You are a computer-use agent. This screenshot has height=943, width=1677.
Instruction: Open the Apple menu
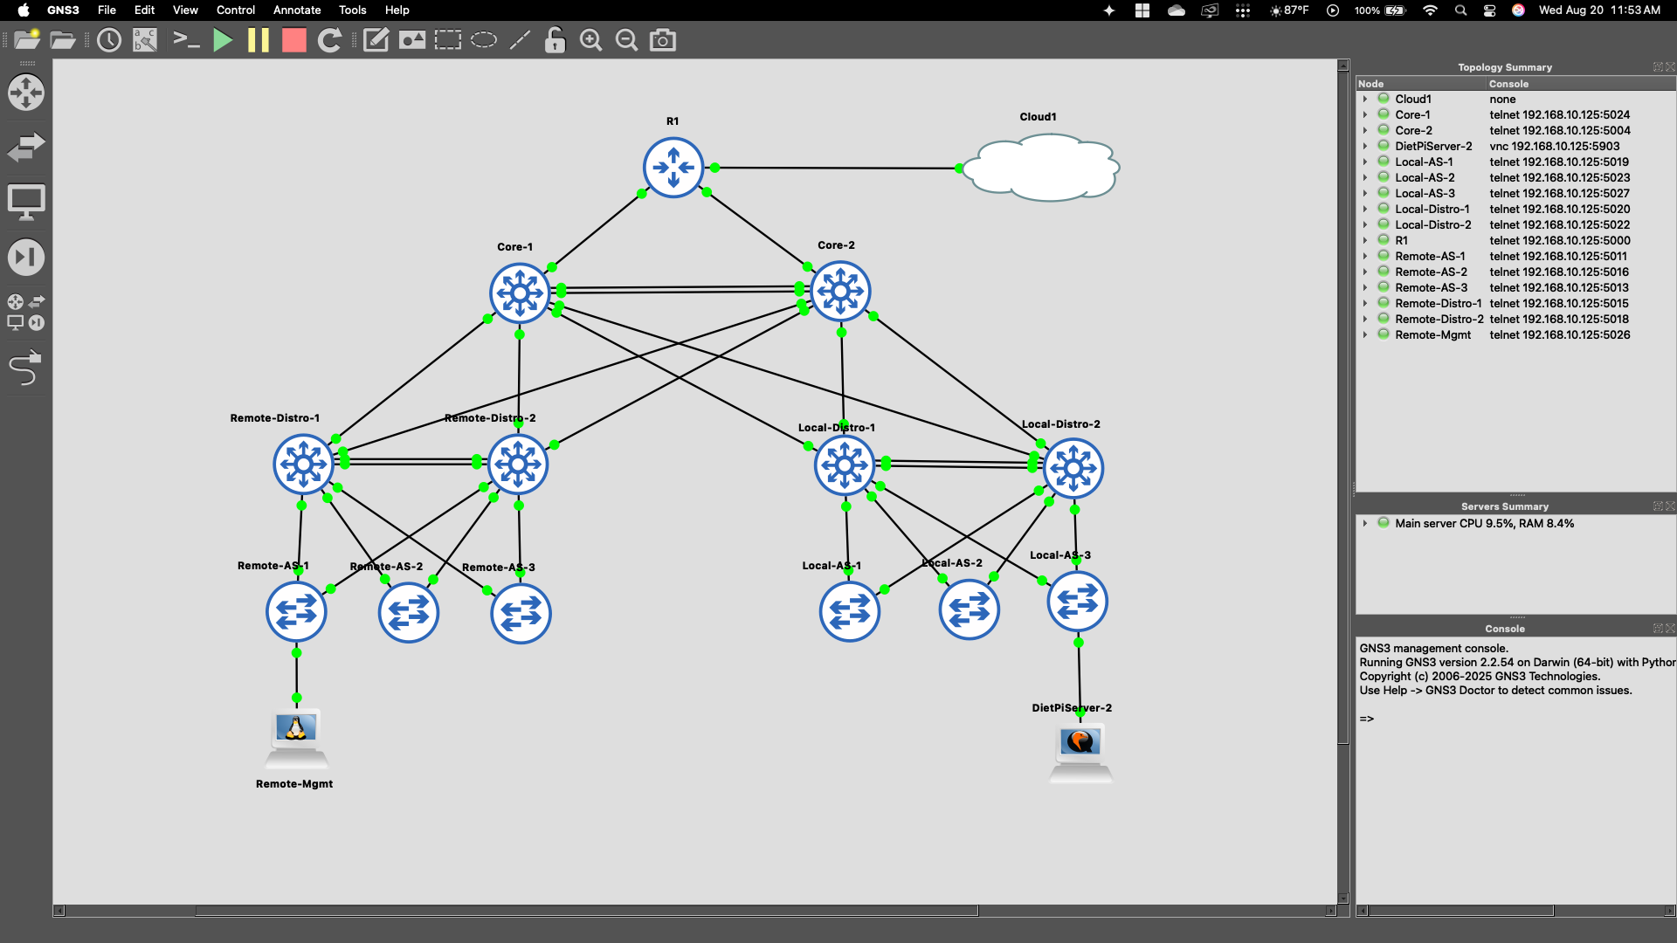click(24, 10)
